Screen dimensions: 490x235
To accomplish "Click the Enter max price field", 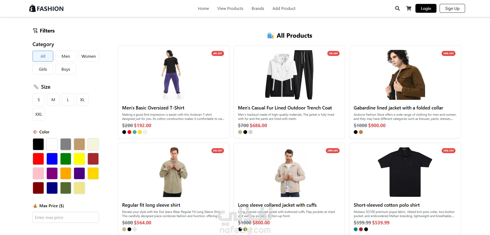I will [x=66, y=217].
